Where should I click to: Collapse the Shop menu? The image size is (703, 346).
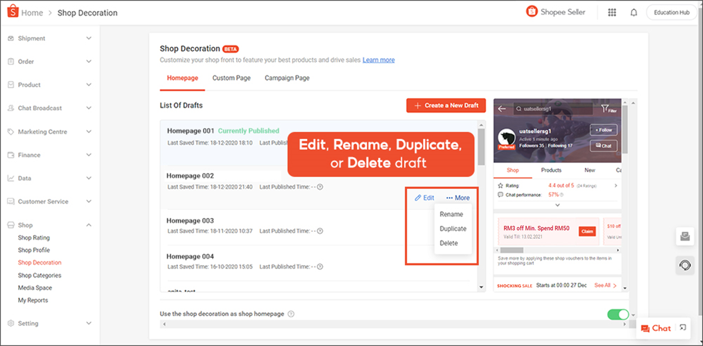pos(89,225)
